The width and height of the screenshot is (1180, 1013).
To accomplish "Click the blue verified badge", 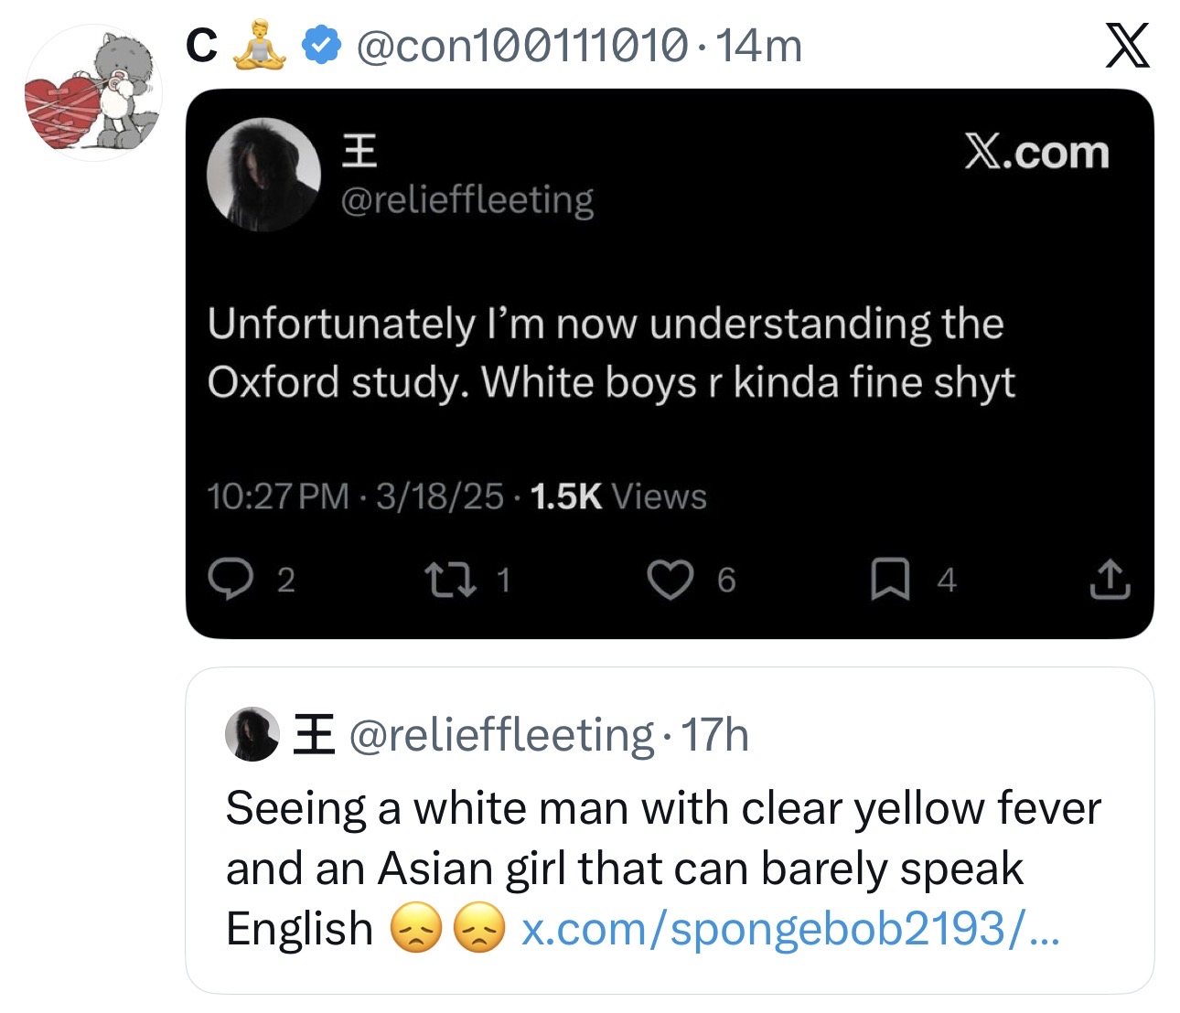I will tap(321, 46).
